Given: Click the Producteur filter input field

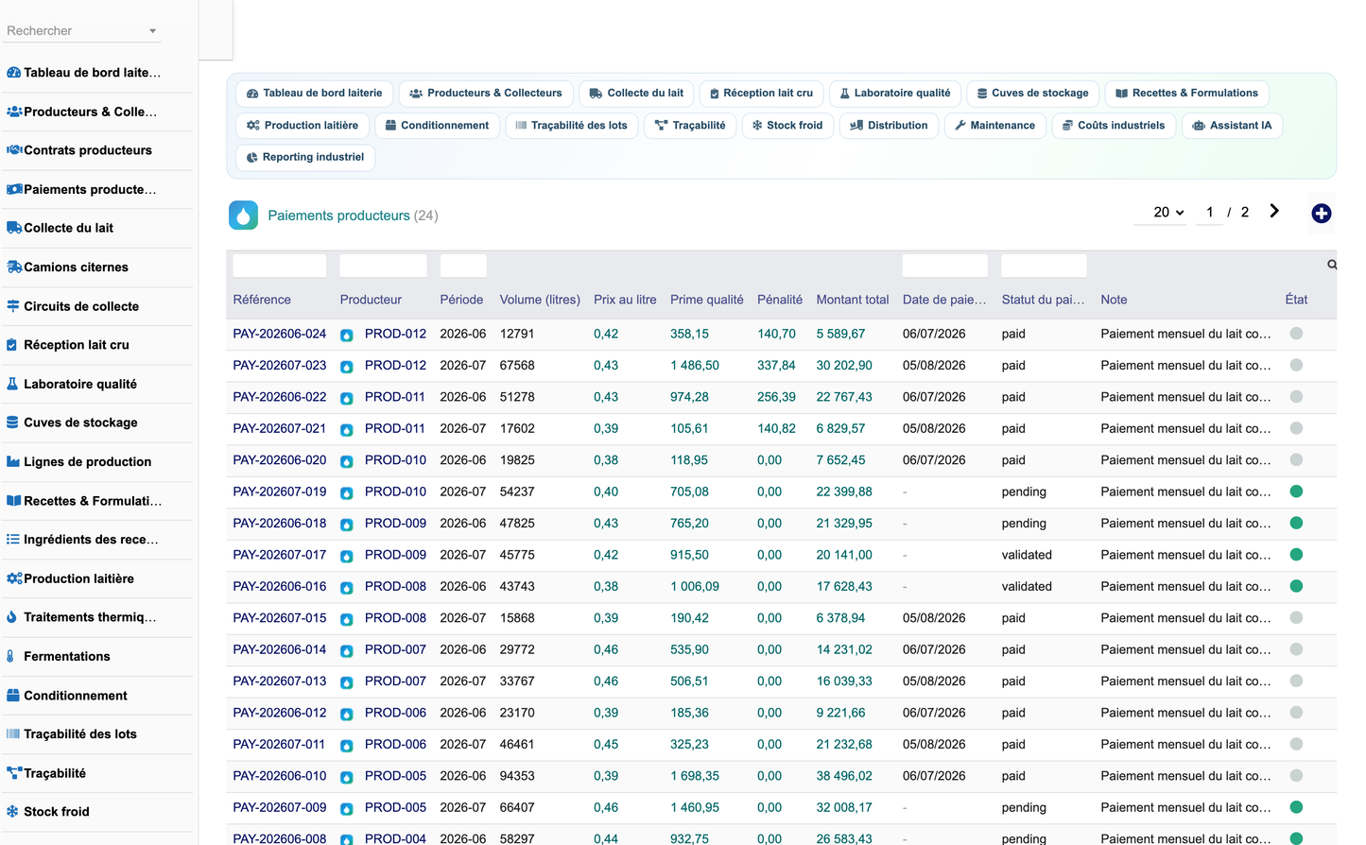Looking at the screenshot, I should [383, 266].
